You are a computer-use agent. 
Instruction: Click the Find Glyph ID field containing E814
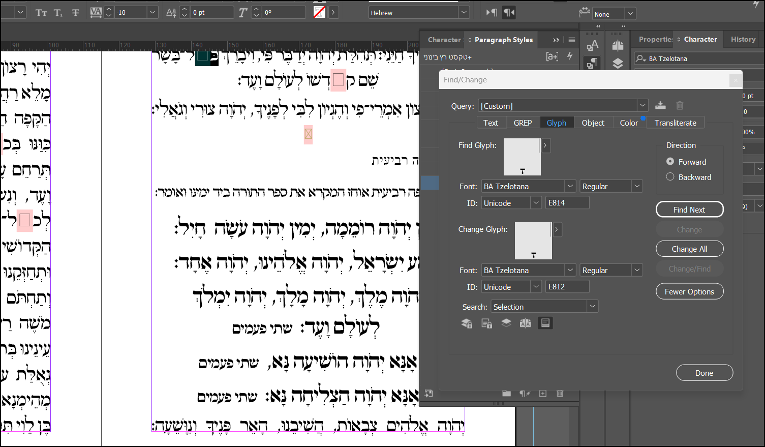pos(567,202)
